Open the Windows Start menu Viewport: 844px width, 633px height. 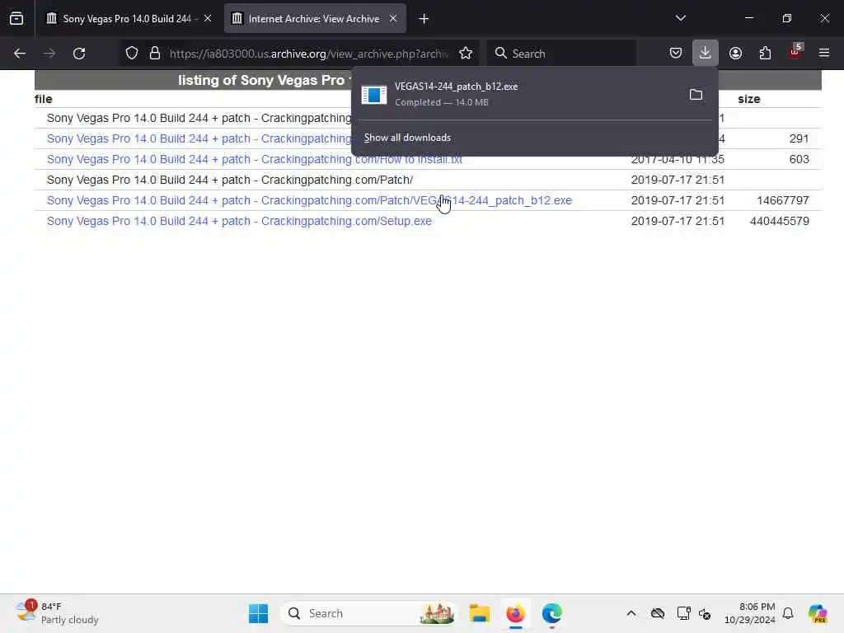258,613
